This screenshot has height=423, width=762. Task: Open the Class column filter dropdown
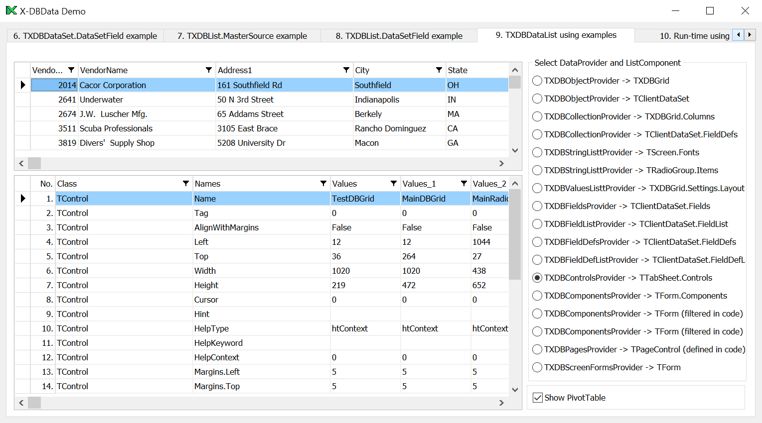tap(186, 184)
